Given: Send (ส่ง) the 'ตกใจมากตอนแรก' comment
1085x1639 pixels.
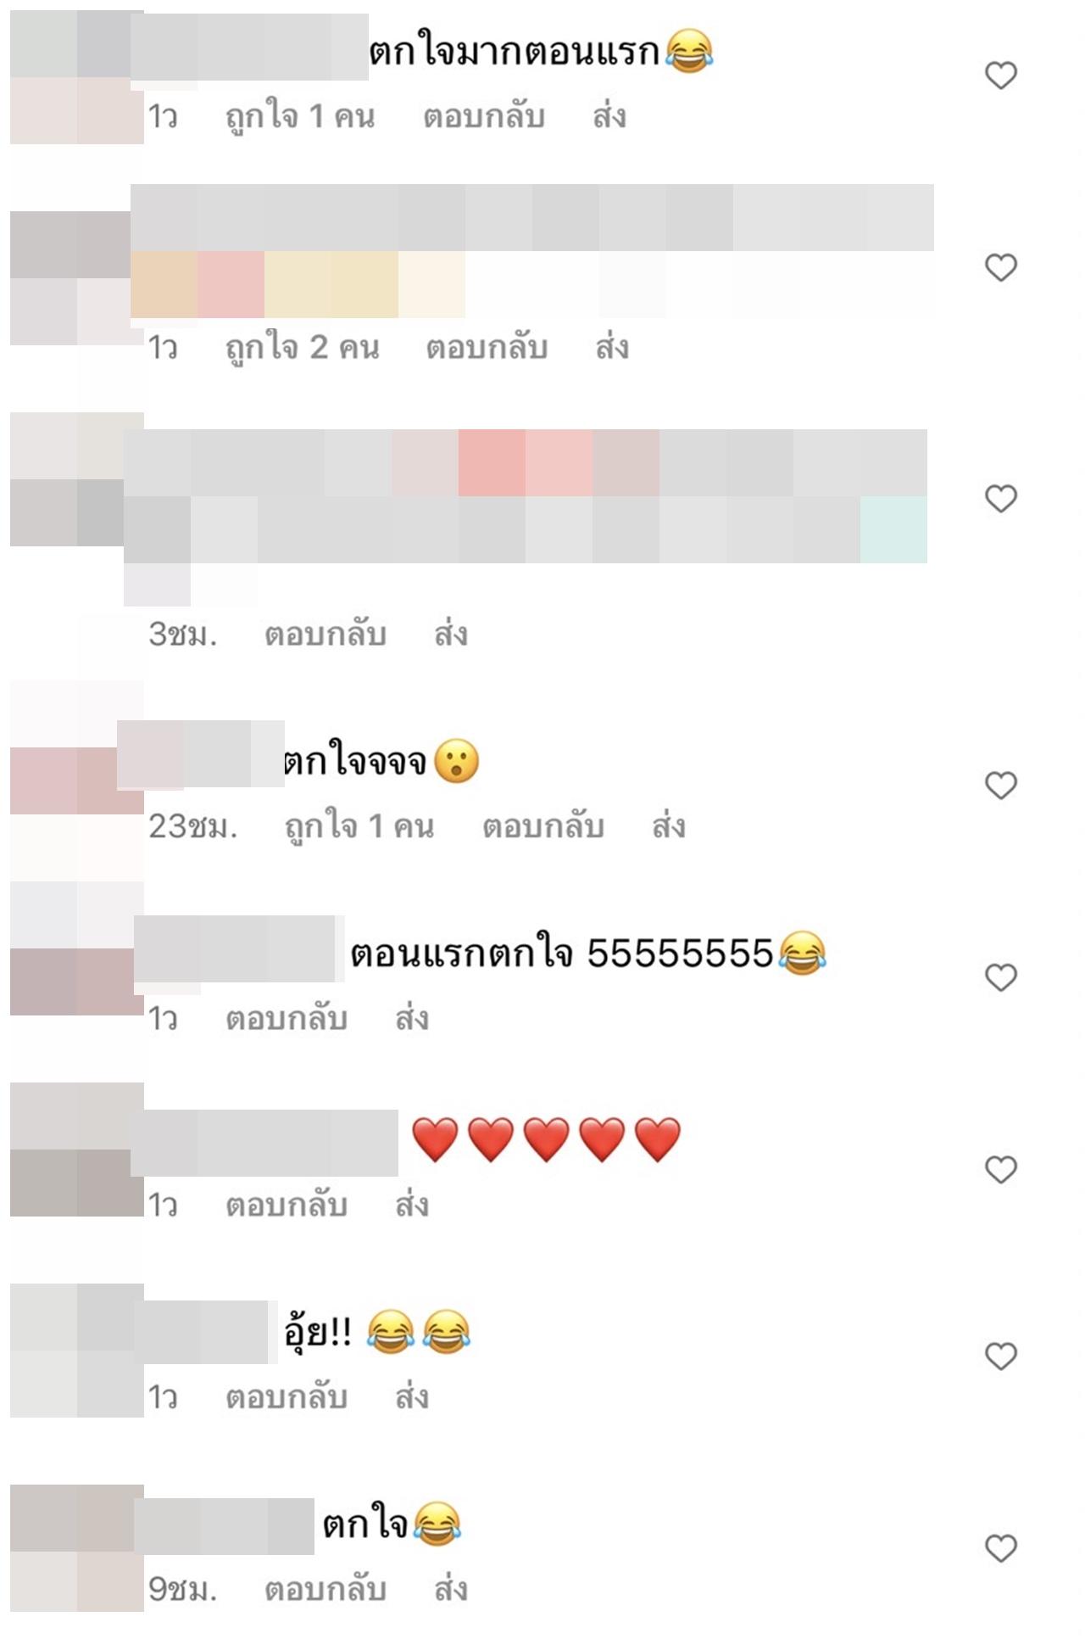Looking at the screenshot, I should point(609,115).
